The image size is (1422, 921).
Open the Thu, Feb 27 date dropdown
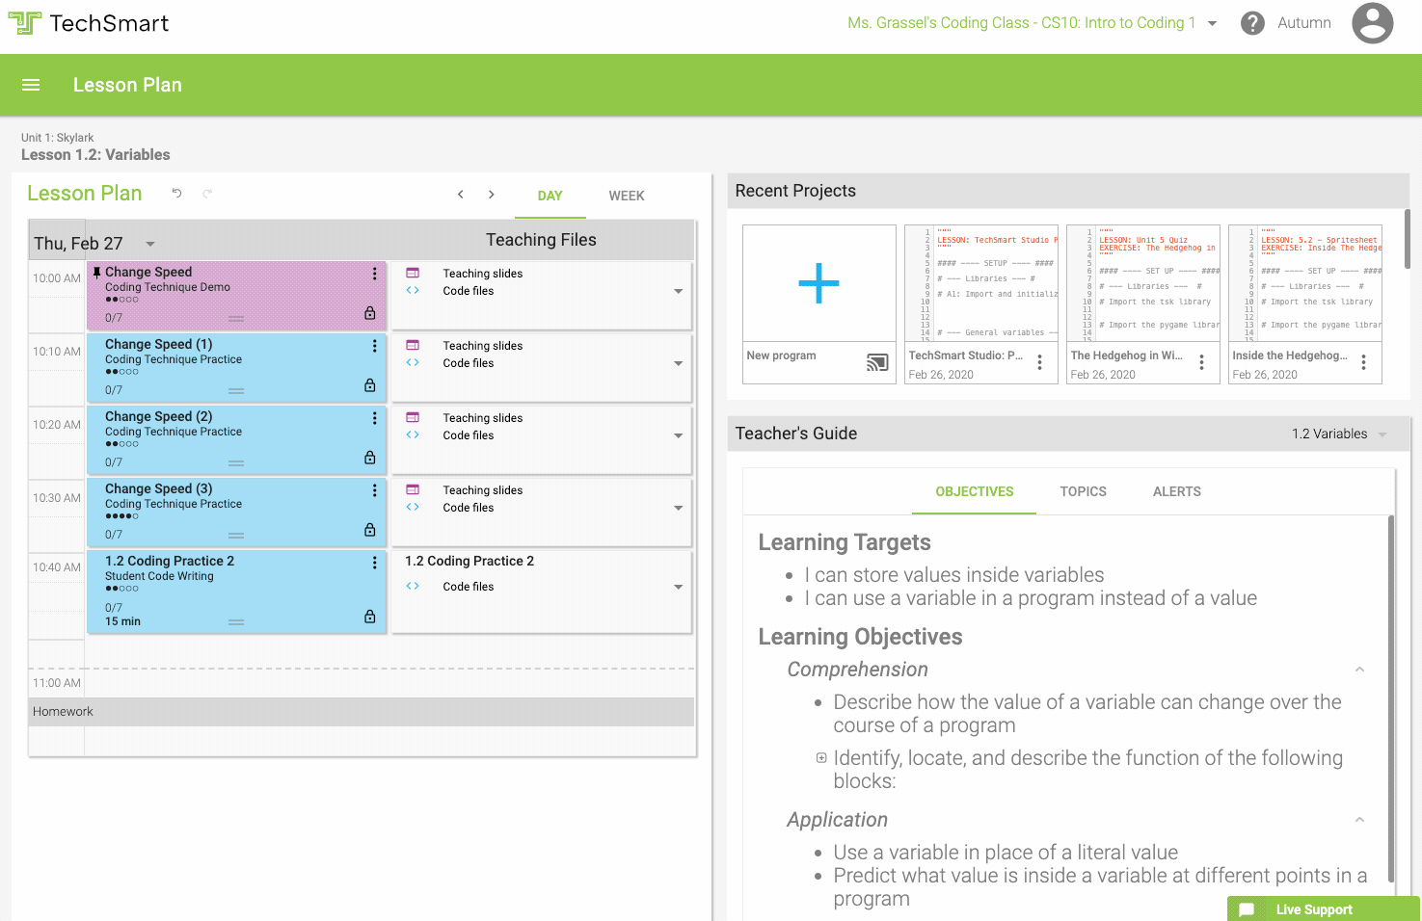tap(150, 244)
